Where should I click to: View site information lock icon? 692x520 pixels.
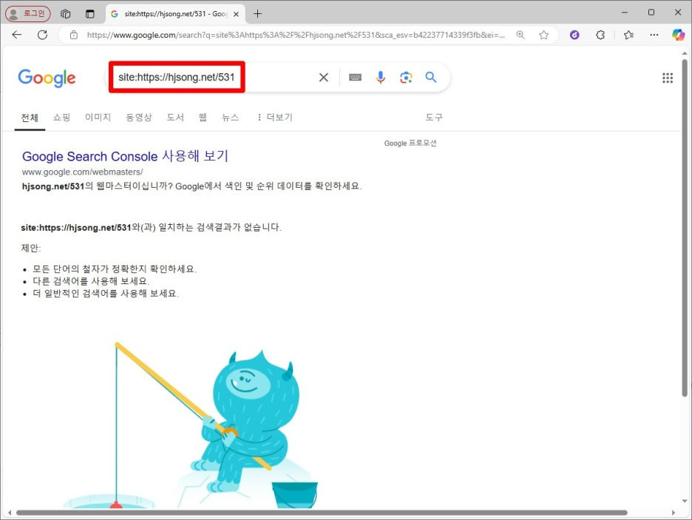pos(74,35)
